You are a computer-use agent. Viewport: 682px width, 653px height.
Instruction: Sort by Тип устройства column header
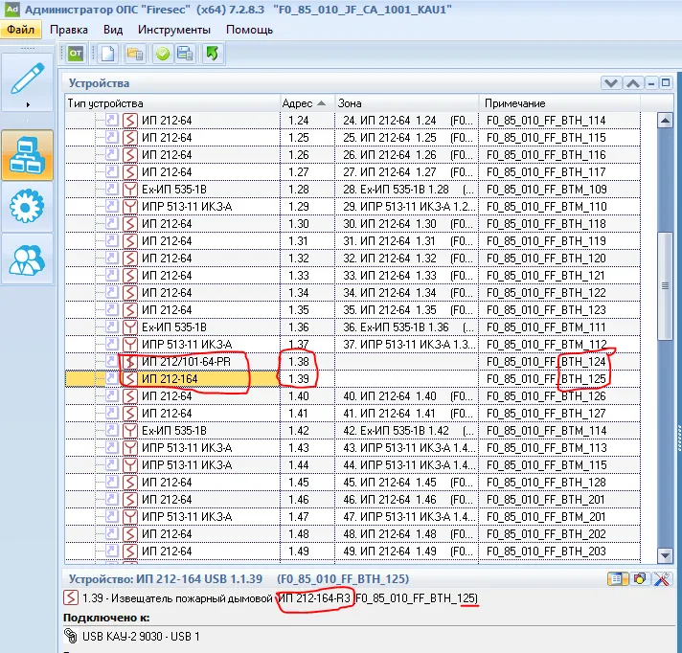[x=172, y=103]
